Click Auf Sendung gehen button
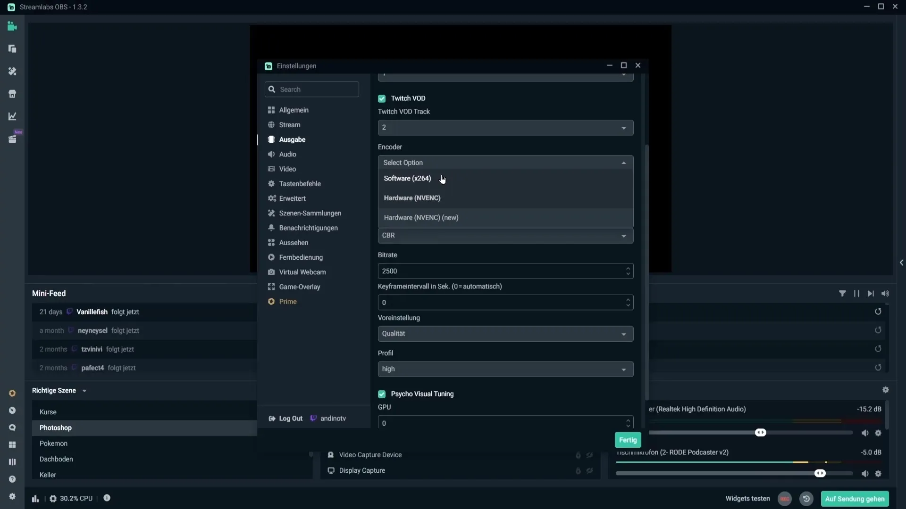The height and width of the screenshot is (509, 906). pyautogui.click(x=855, y=499)
